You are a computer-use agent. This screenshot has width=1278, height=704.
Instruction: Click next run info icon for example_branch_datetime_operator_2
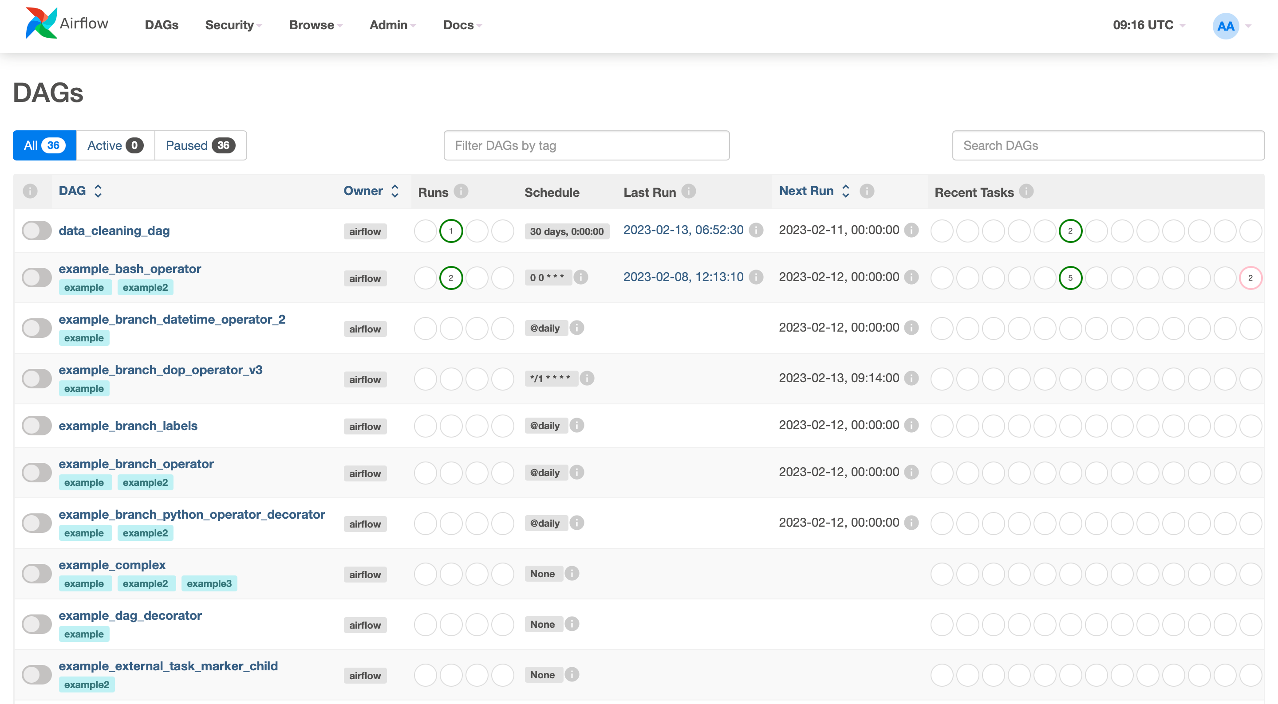tap(911, 328)
